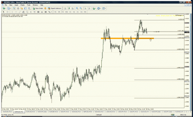Switch timeframe to M30
The height and width of the screenshot is (117, 193).
pos(67,12)
